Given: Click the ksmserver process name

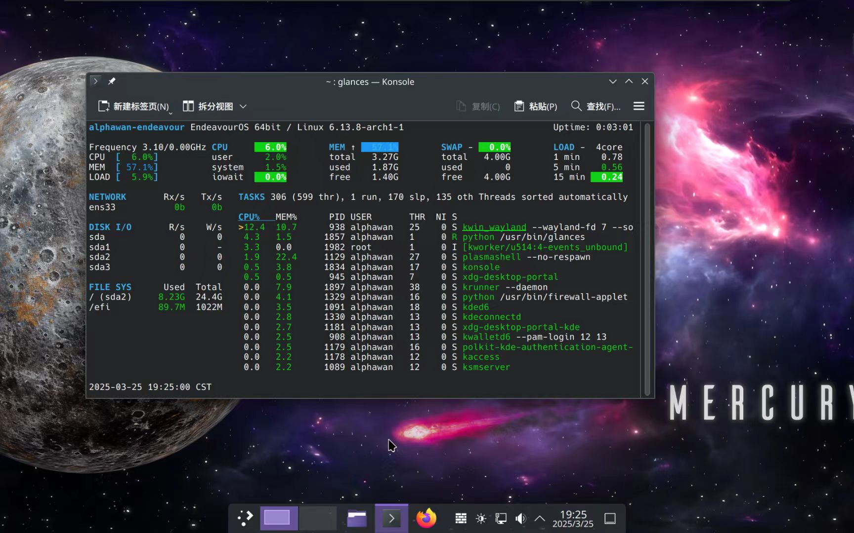Looking at the screenshot, I should tap(486, 367).
